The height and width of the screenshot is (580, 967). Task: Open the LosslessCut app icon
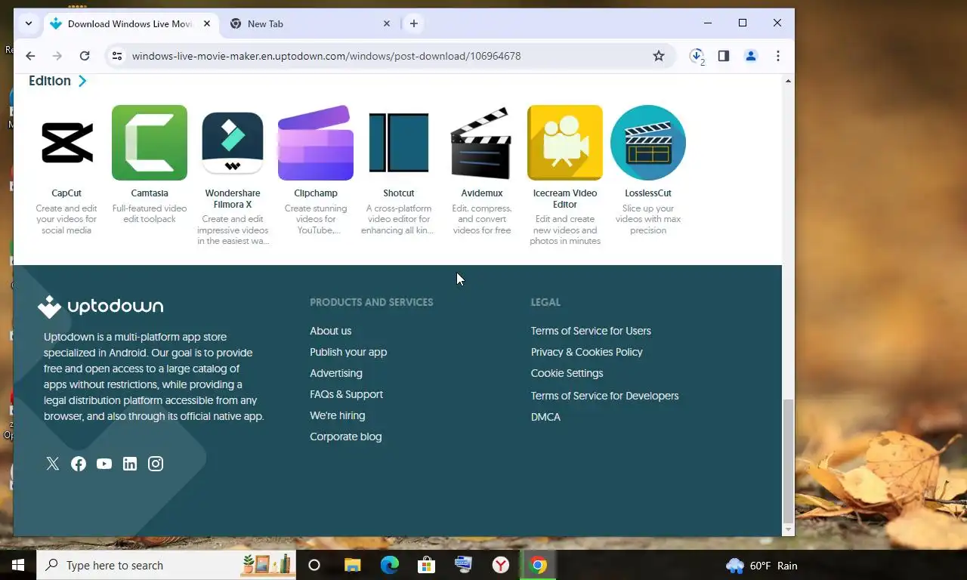point(648,143)
